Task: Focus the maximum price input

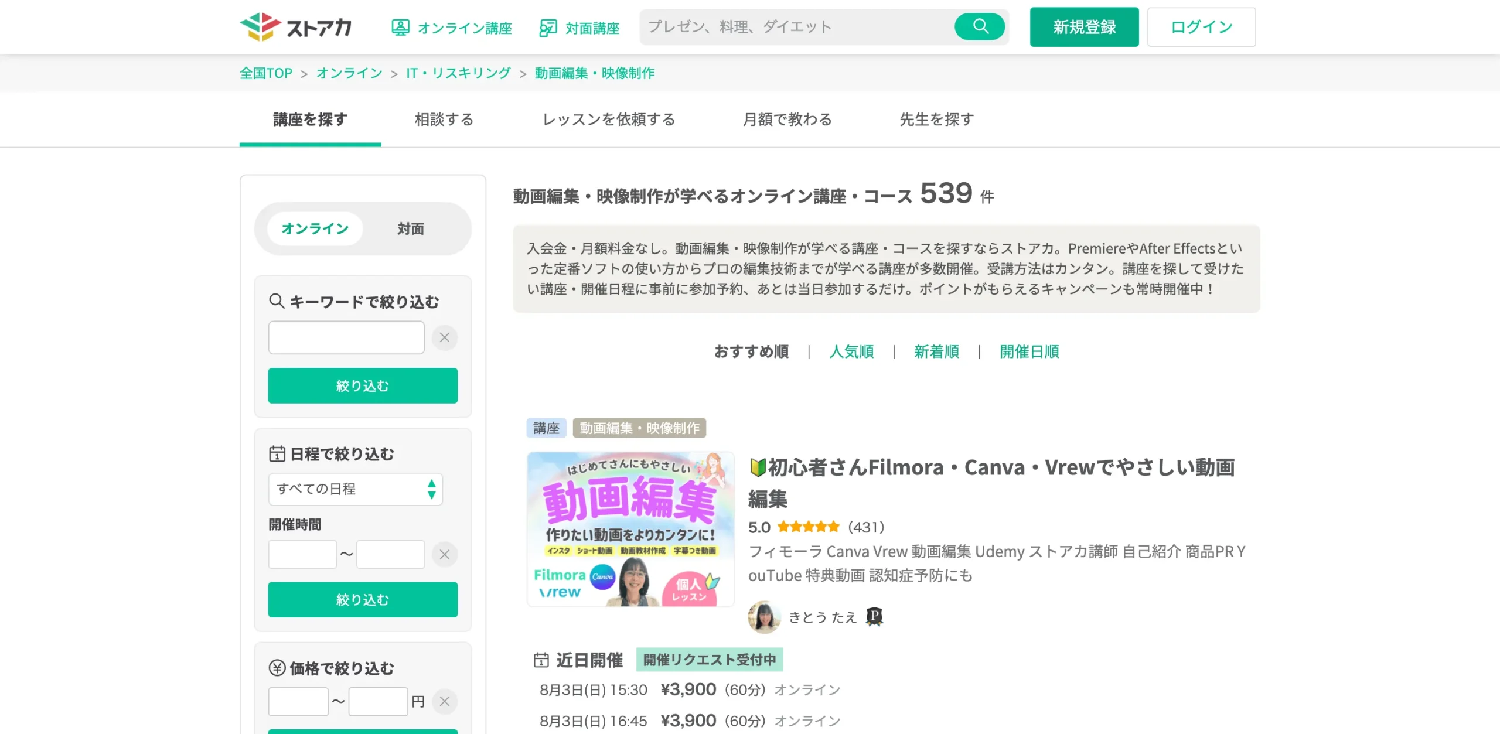Action: coord(378,701)
